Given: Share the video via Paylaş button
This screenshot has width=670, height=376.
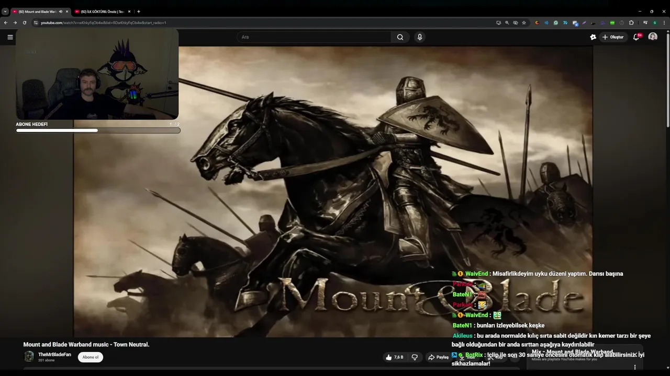Looking at the screenshot, I should [x=439, y=357].
